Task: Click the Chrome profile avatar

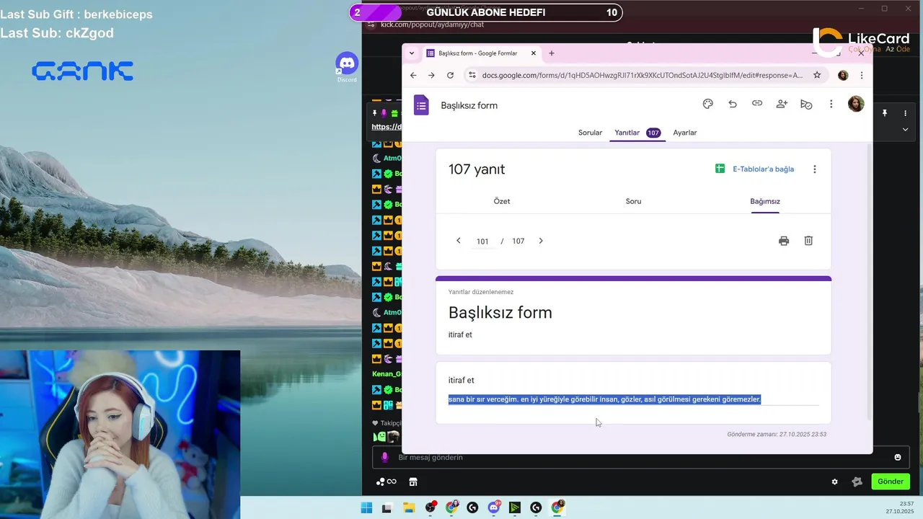Action: coord(843,75)
